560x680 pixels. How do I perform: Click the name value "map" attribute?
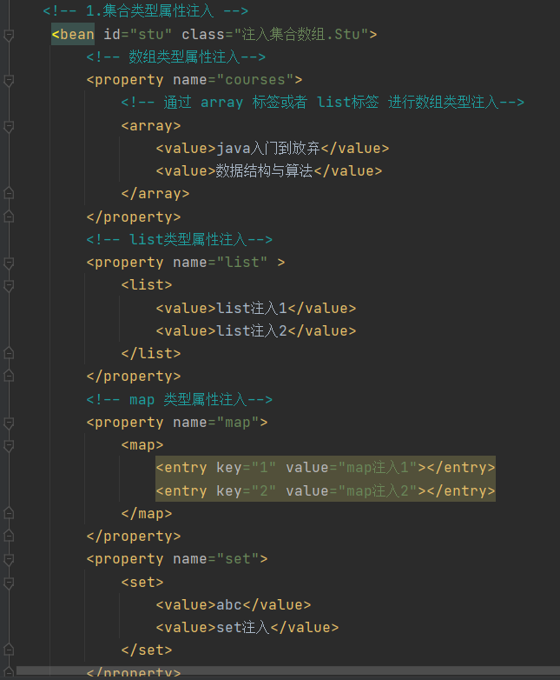point(238,423)
